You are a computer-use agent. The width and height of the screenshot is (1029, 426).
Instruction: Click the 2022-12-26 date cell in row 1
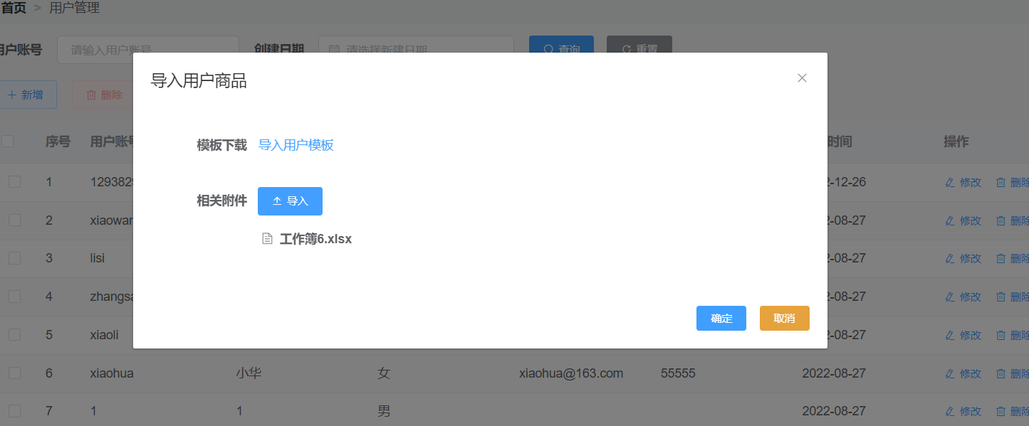tap(847, 182)
